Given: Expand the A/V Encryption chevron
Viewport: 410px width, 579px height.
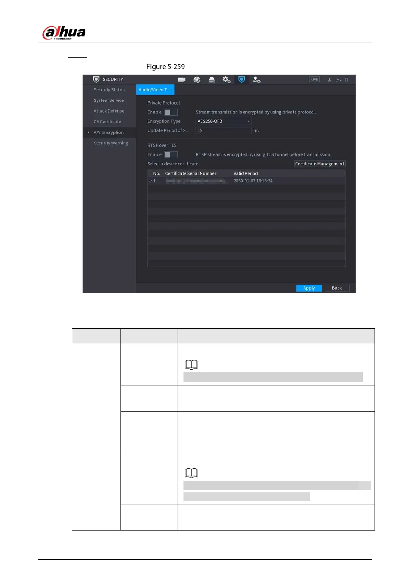Looking at the screenshot, I should coord(88,132).
